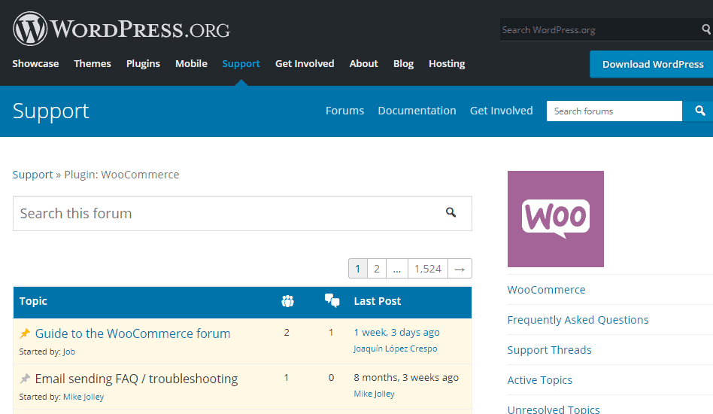The width and height of the screenshot is (713, 414).
Task: Open Mike Jolley link in Last Post column
Action: [375, 394]
